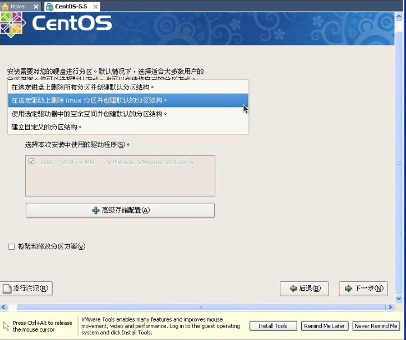The width and height of the screenshot is (406, 340).
Task: Click the sda 20473 MB drive row text
Action: (117, 162)
